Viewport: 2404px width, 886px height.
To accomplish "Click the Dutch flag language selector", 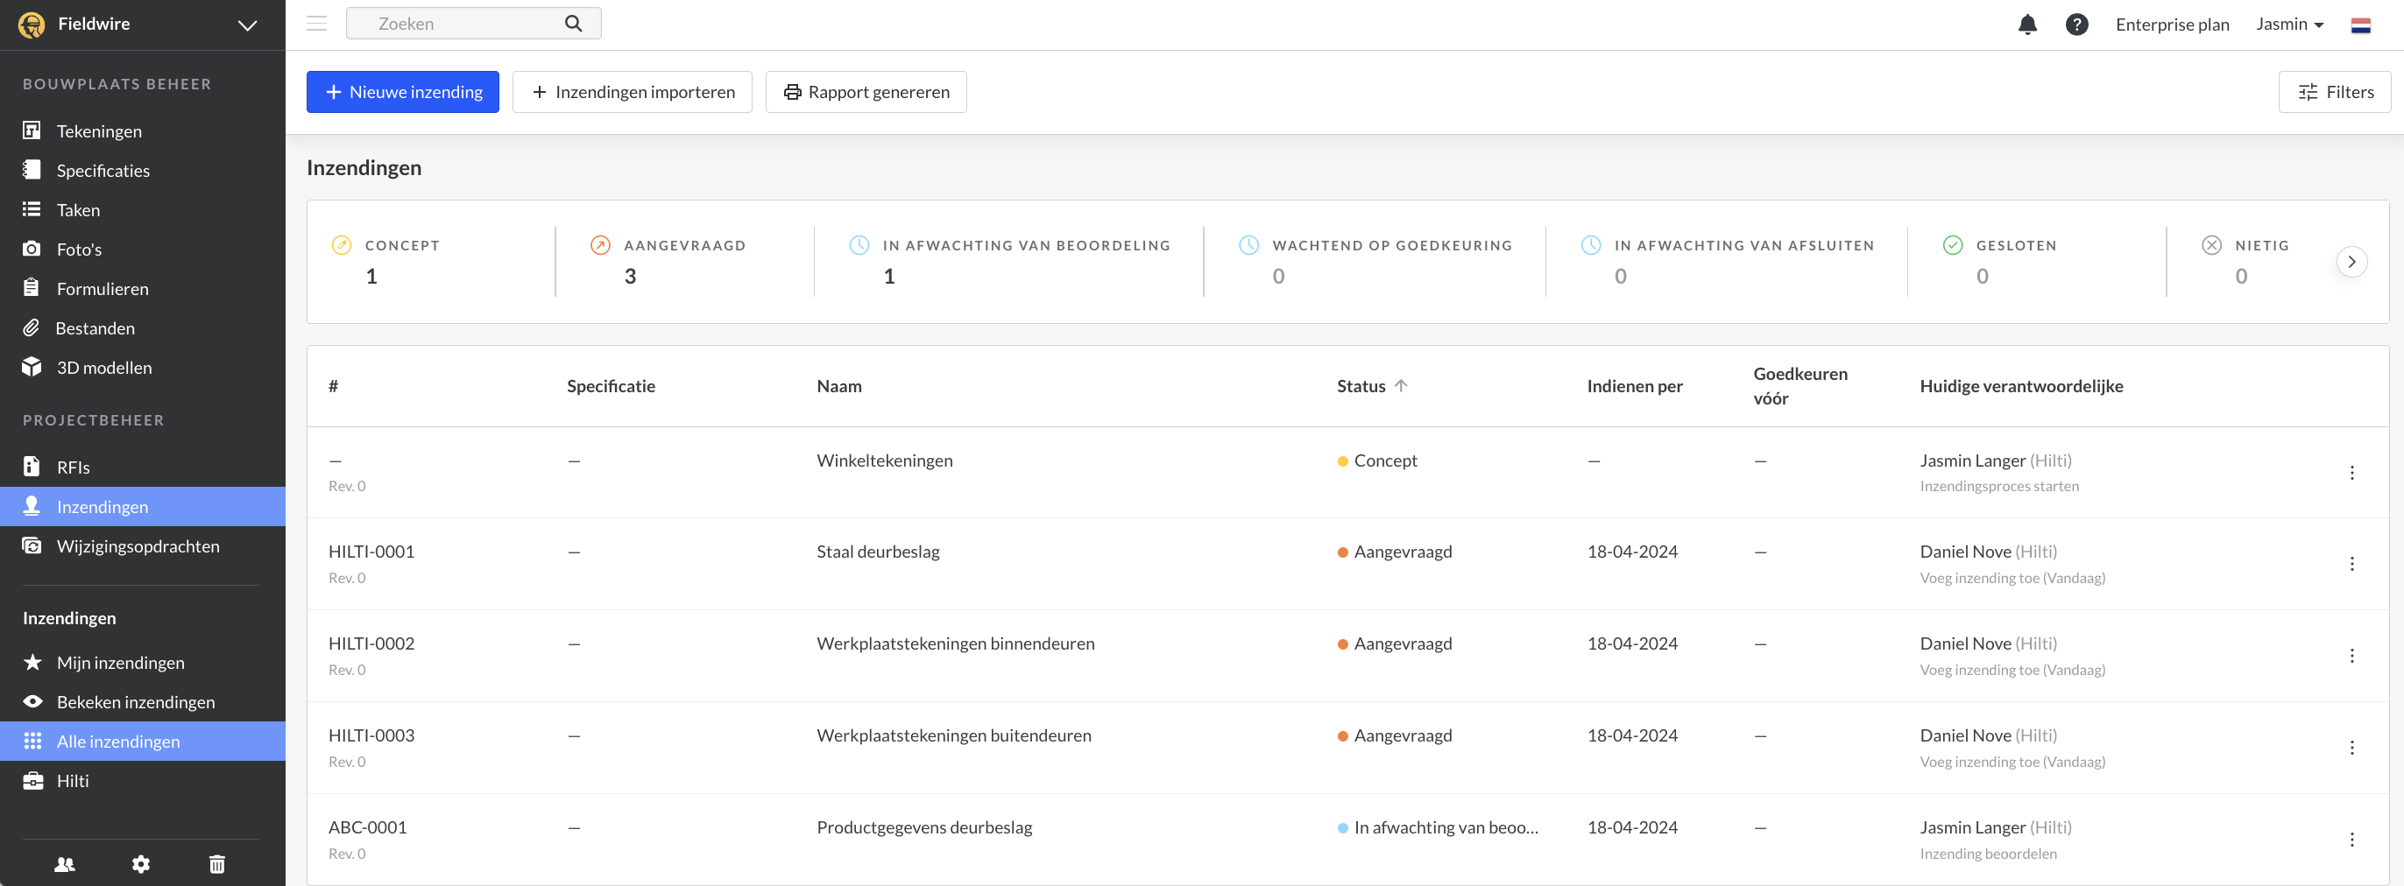I will 2360,25.
